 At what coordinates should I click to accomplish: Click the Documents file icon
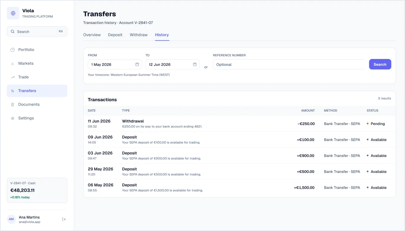pos(13,104)
